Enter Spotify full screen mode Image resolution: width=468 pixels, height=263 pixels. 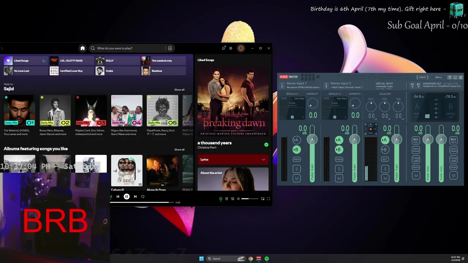click(x=268, y=199)
